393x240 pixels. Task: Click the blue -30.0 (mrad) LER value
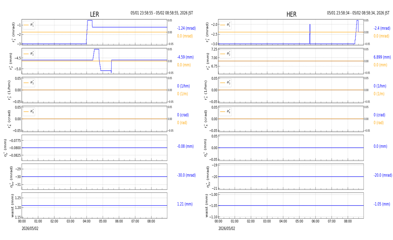point(186,175)
